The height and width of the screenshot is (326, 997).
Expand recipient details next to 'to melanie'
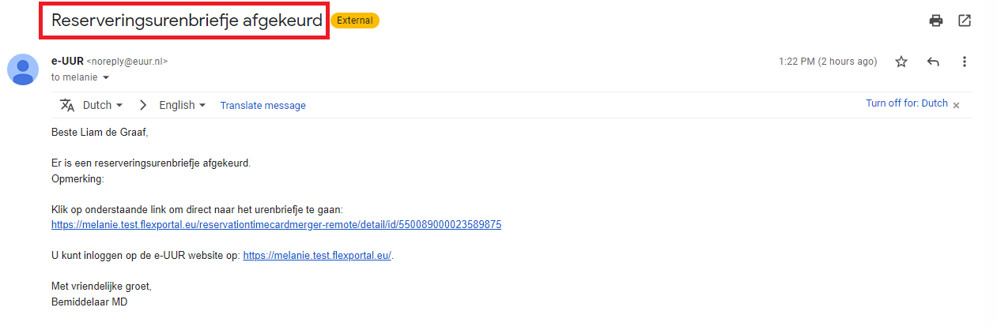point(106,78)
